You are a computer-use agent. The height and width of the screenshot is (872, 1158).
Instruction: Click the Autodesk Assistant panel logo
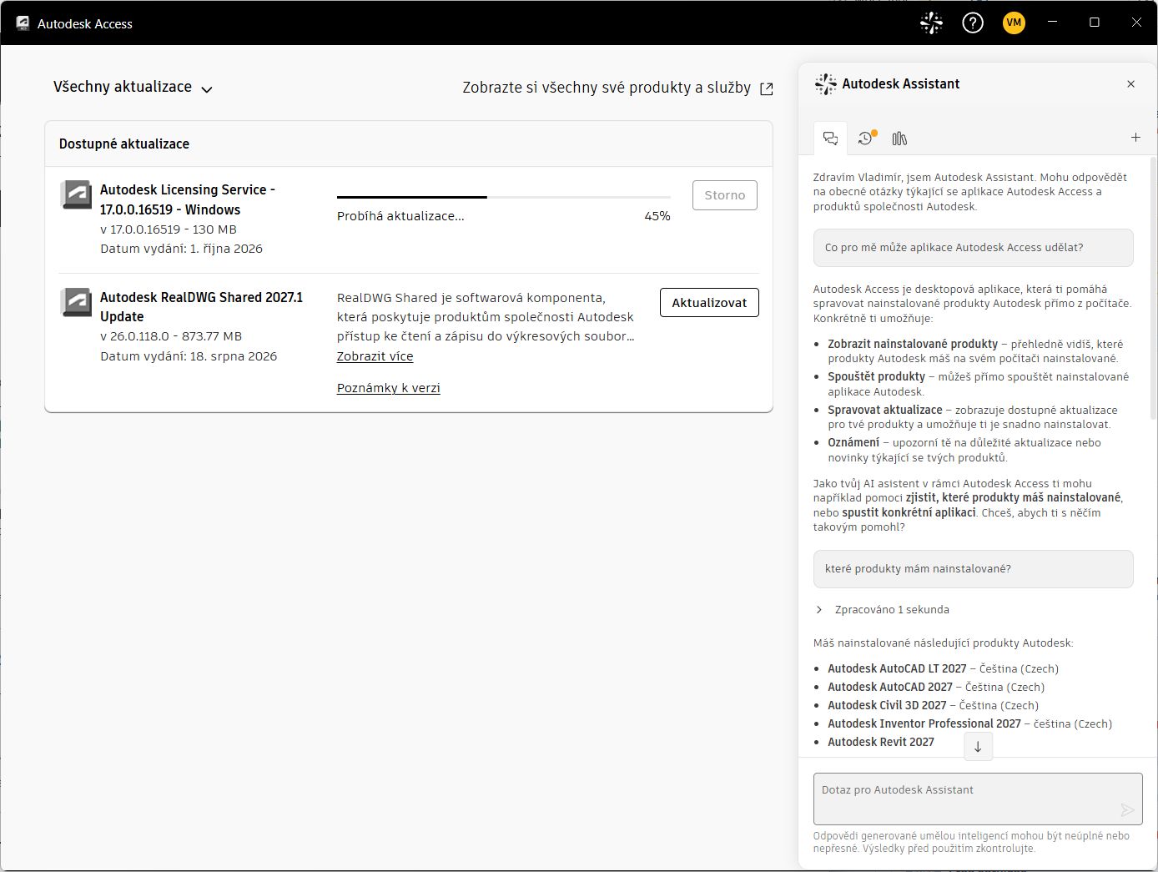tap(825, 83)
